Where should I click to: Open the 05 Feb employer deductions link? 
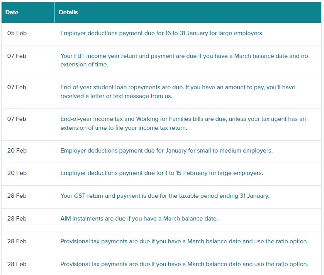pyautogui.click(x=162, y=33)
